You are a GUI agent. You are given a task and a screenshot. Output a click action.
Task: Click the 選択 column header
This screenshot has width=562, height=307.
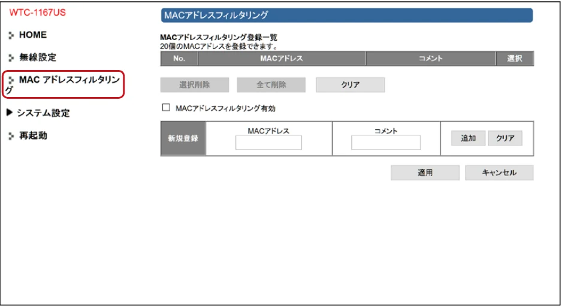[515, 58]
